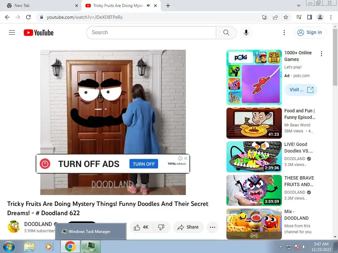Screen dimensions: 338x253
Task: Select the Tricky Fruits YouTube tab
Action: coord(118,6)
